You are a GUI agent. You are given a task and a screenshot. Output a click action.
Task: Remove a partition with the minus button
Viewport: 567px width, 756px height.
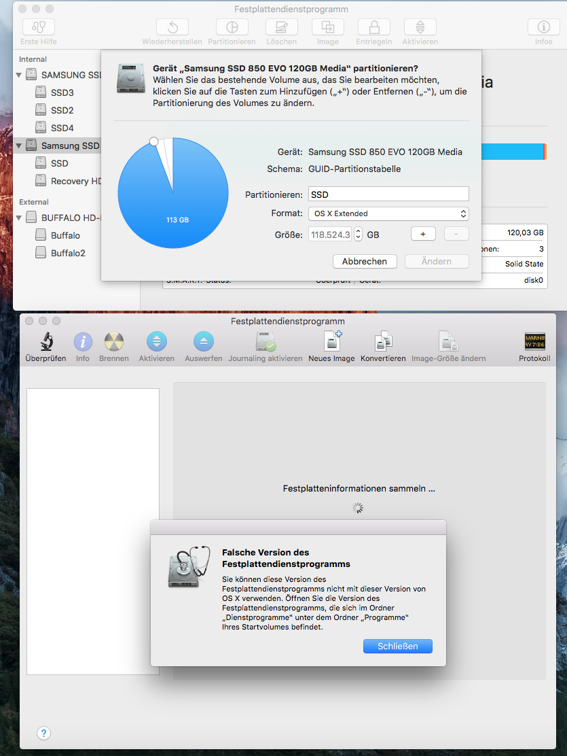tap(456, 234)
